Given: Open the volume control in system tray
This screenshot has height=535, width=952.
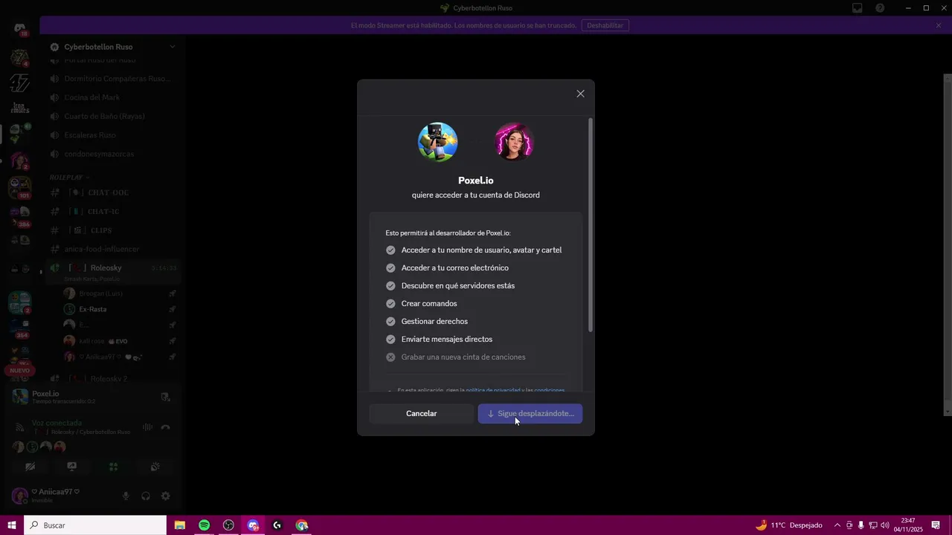Looking at the screenshot, I should [x=886, y=525].
